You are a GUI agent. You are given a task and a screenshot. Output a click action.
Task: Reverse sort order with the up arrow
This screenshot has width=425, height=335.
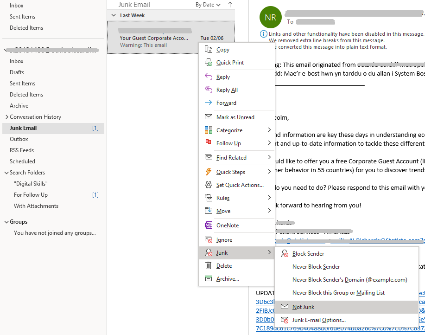(230, 5)
